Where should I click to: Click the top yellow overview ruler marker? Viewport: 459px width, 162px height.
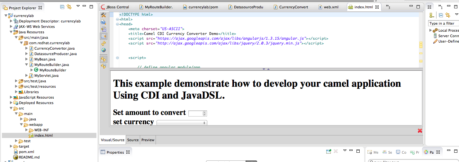tap(421, 43)
